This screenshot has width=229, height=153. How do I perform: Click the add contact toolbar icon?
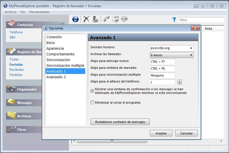click(x=95, y=19)
